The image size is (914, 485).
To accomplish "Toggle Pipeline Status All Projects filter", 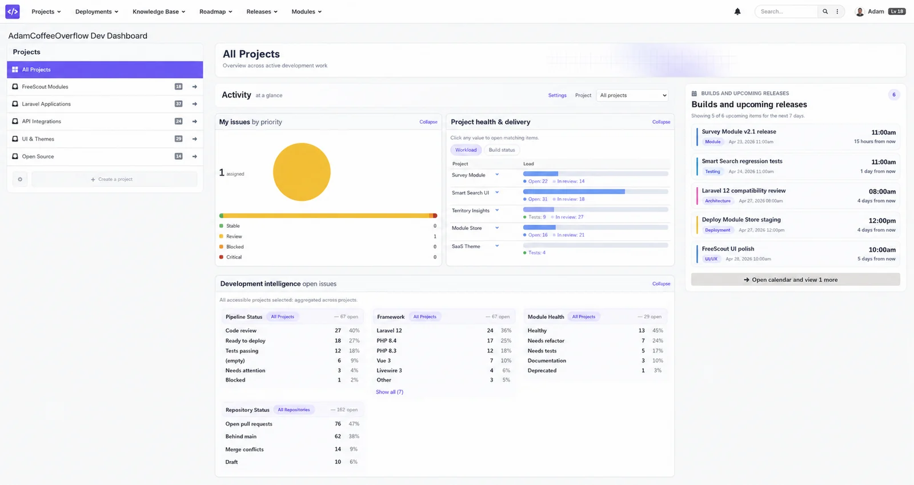I will pyautogui.click(x=282, y=317).
